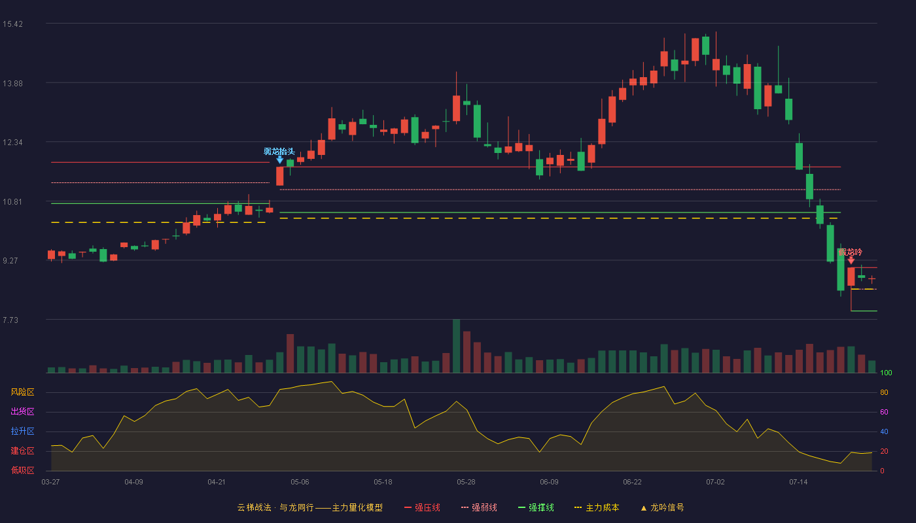
Task: Toggle the 强压线 legend entry
Action: pos(422,507)
